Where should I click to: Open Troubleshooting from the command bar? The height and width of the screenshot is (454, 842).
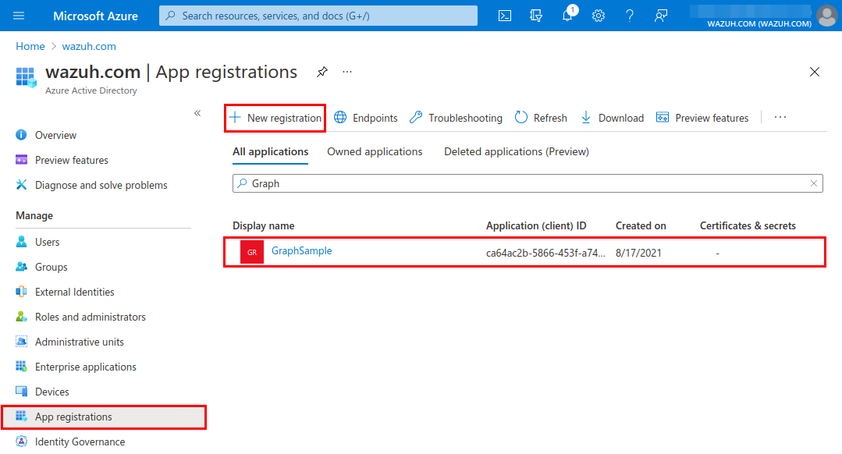[456, 118]
